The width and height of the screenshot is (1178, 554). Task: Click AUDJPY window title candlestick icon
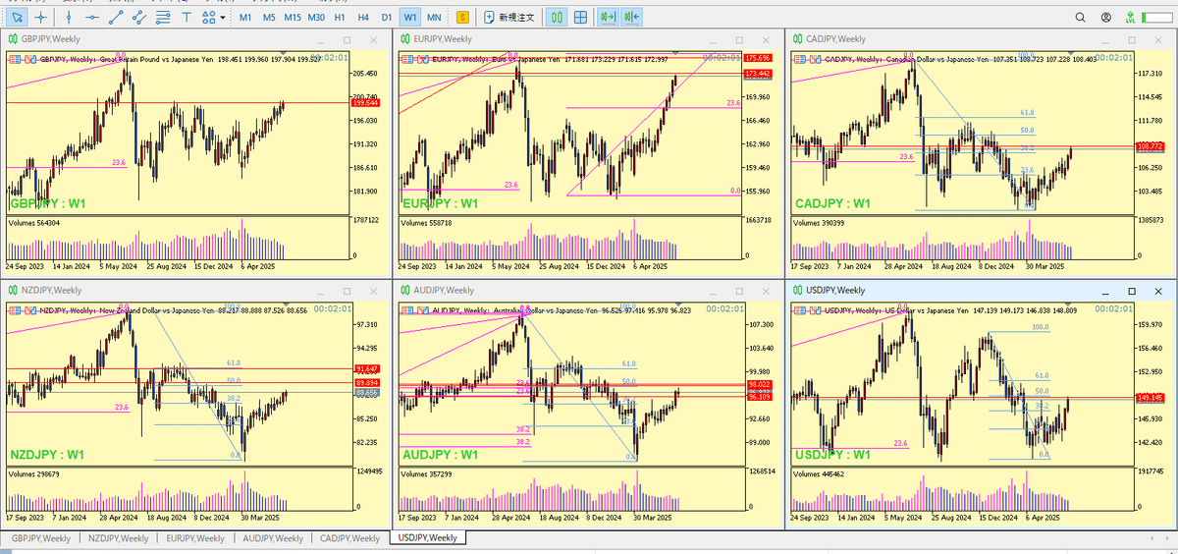pos(404,290)
